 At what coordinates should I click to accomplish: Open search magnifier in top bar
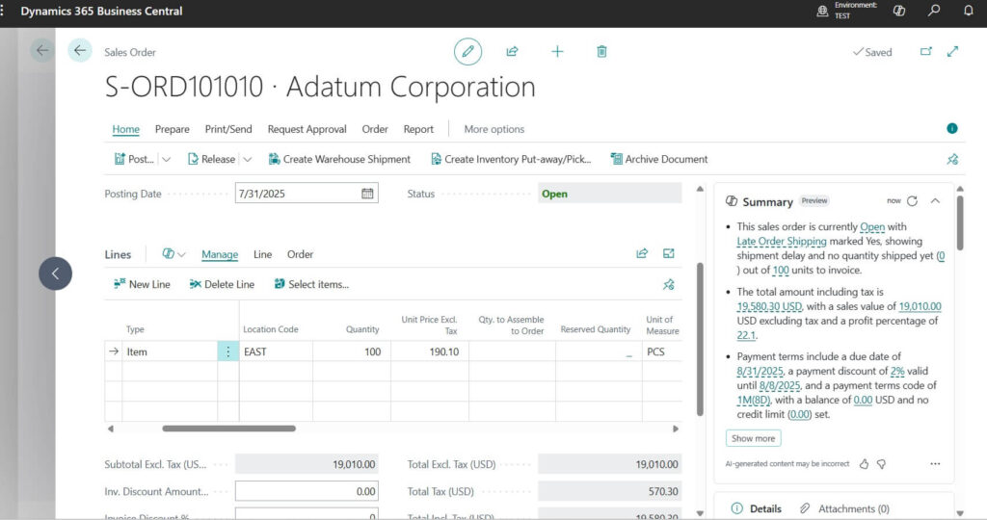pos(934,10)
